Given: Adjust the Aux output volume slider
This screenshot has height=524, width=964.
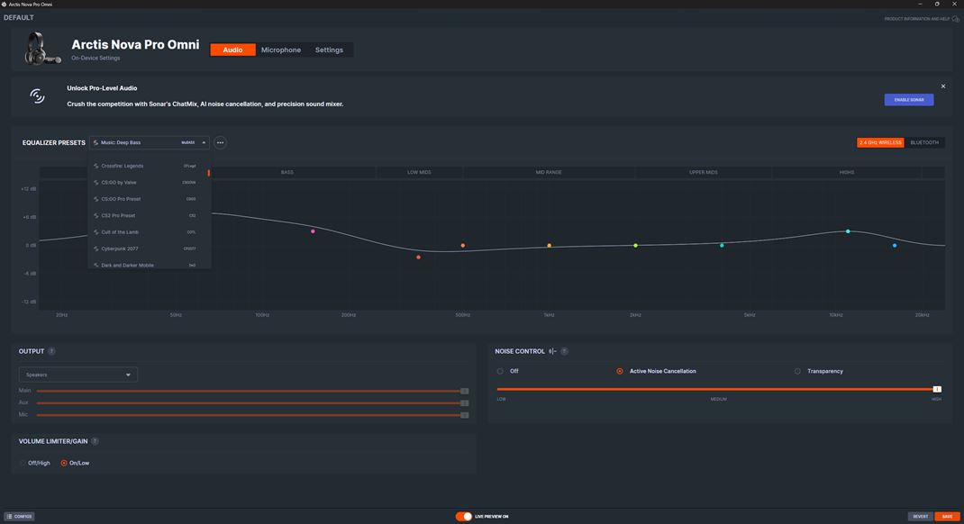Looking at the screenshot, I should click(252, 403).
